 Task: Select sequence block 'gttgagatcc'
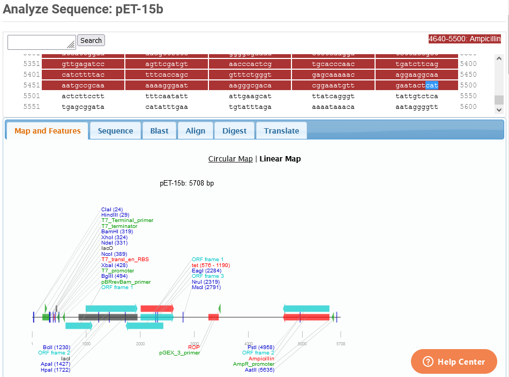click(83, 64)
